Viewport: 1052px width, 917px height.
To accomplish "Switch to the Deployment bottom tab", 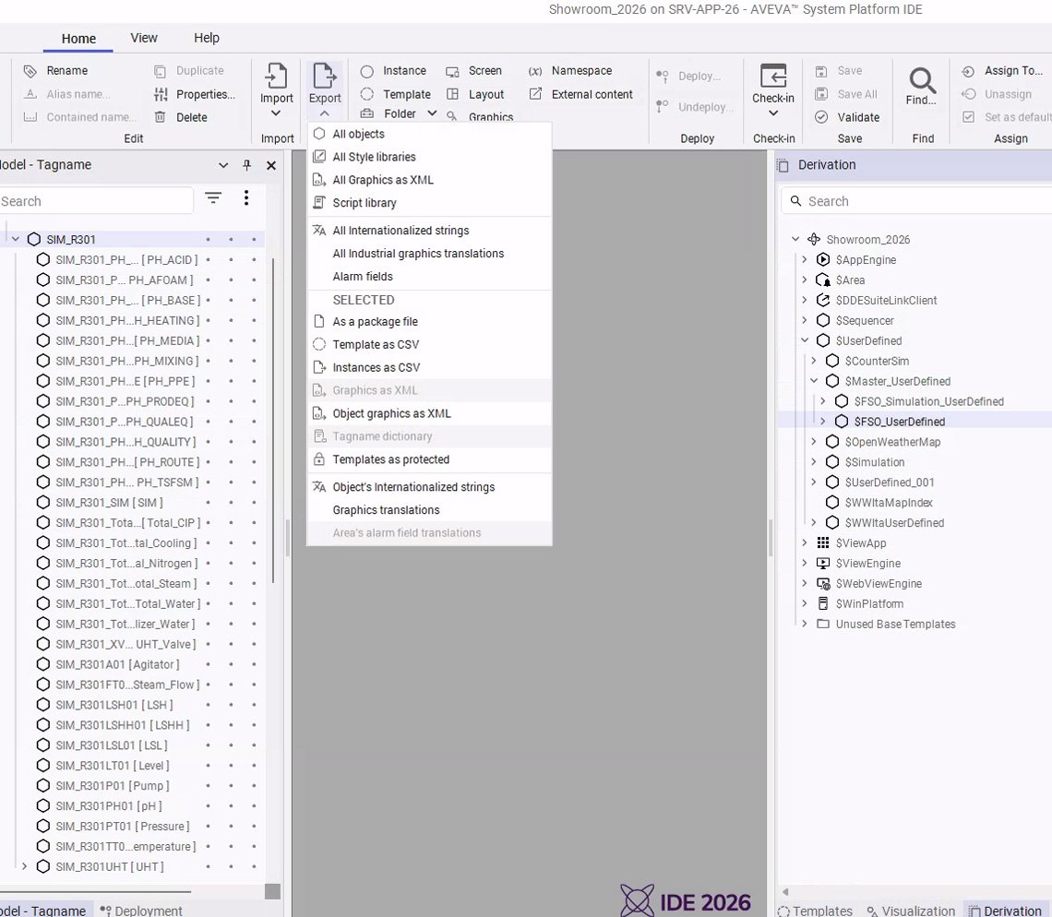I will pyautogui.click(x=141, y=911).
